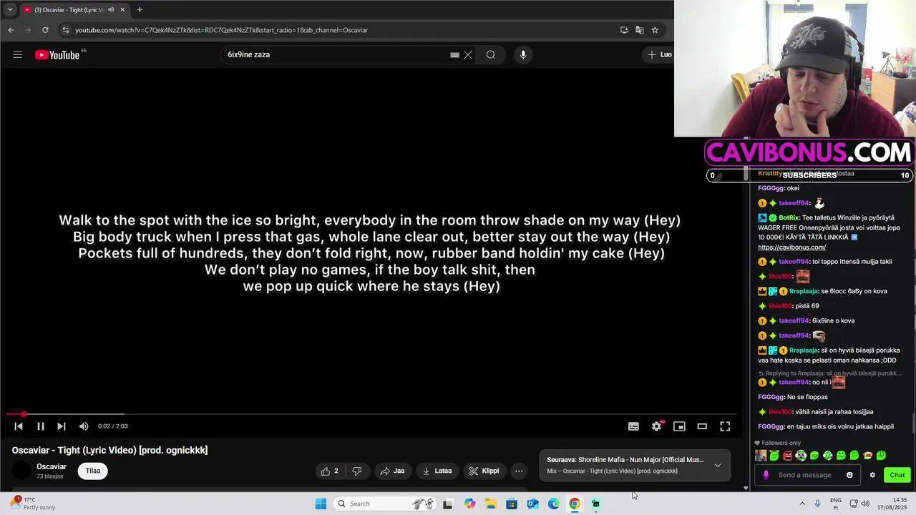Open the Oscaviar channel avatar
The image size is (916, 515).
click(x=22, y=471)
